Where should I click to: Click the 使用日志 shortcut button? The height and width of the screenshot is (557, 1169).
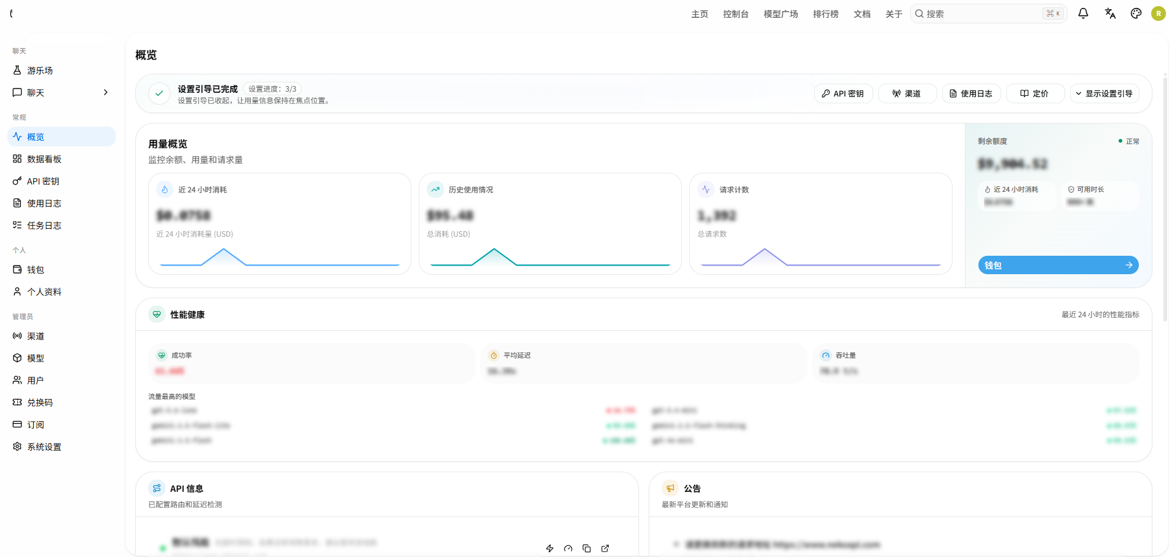[971, 93]
